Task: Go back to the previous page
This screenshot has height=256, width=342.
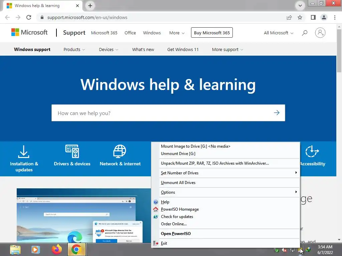Action: [7, 17]
